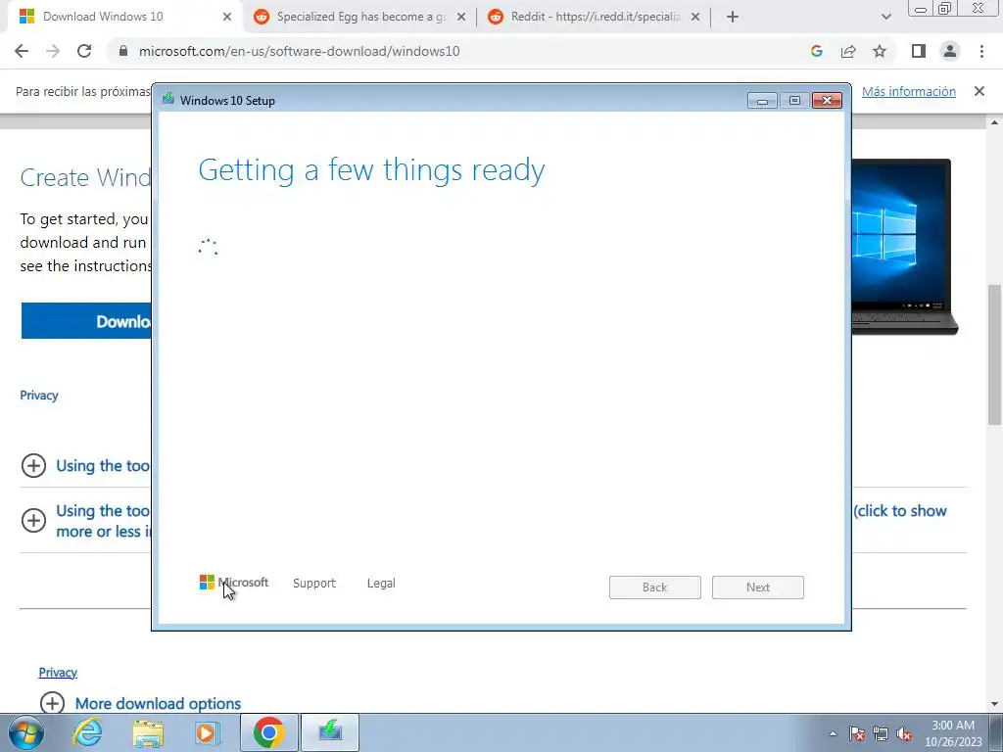Close the Windows 10 Setup window

point(827,101)
